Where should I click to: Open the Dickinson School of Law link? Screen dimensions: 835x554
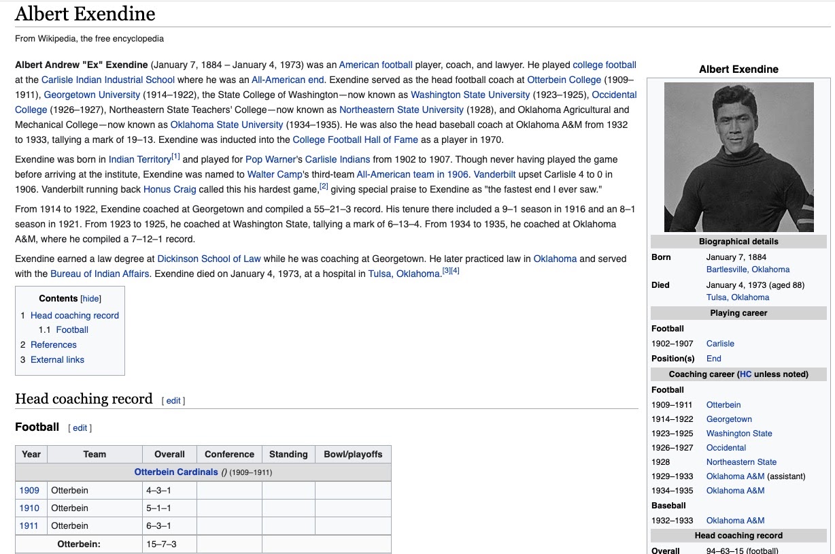pyautogui.click(x=209, y=259)
